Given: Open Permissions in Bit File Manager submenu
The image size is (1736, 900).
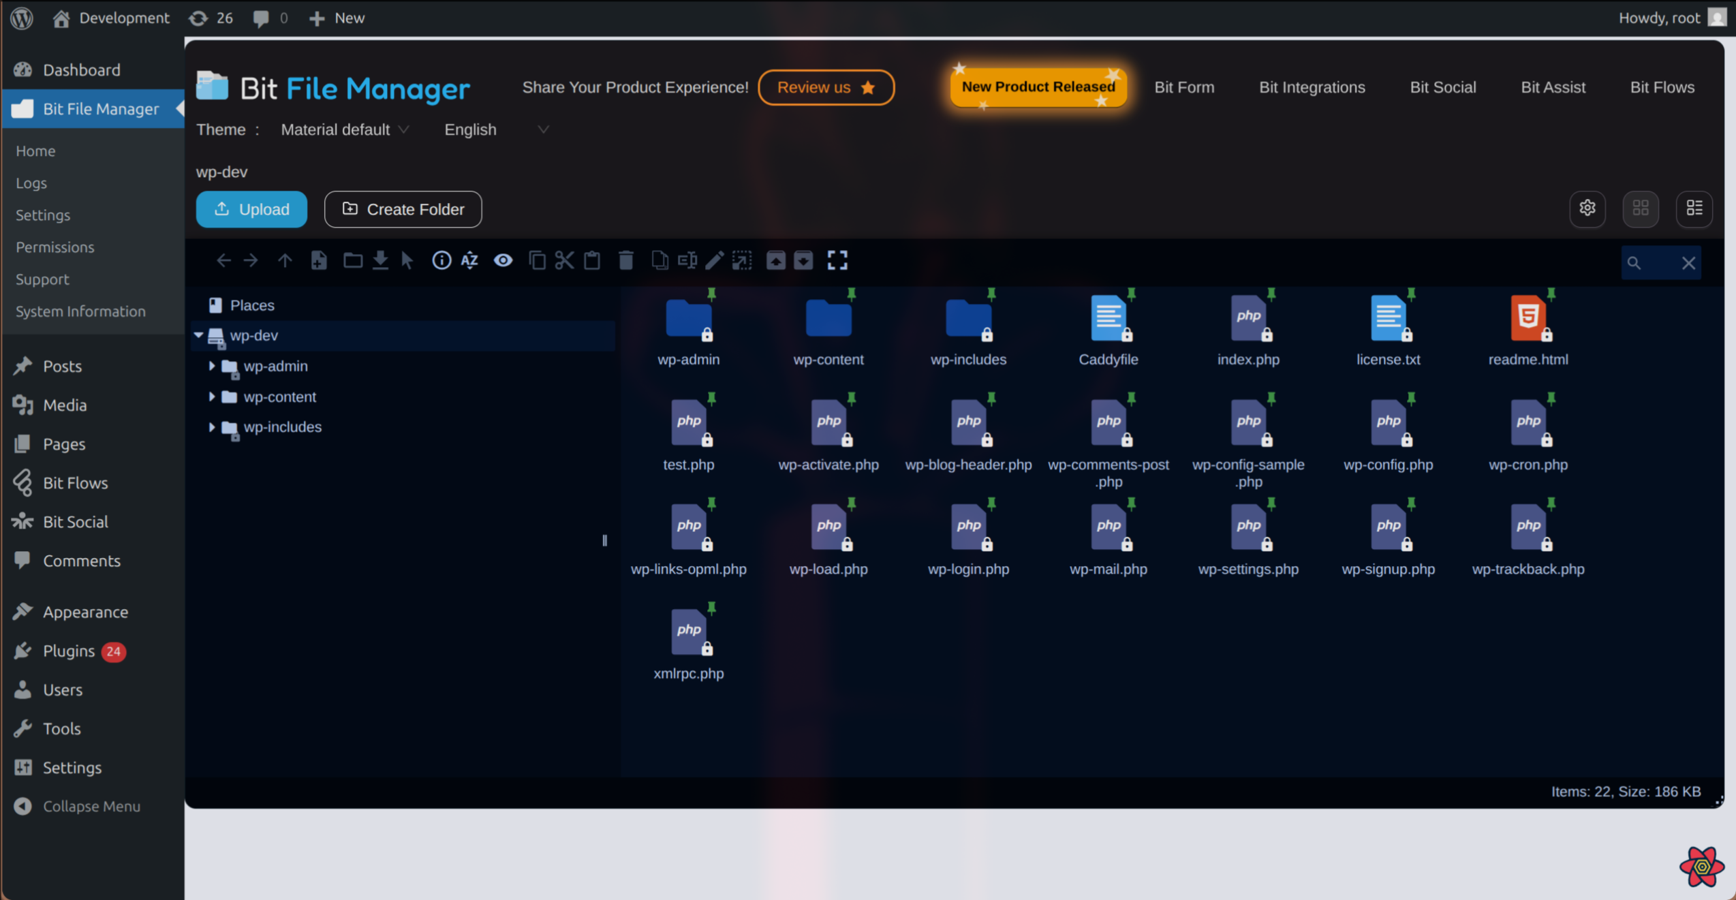Looking at the screenshot, I should tap(55, 247).
